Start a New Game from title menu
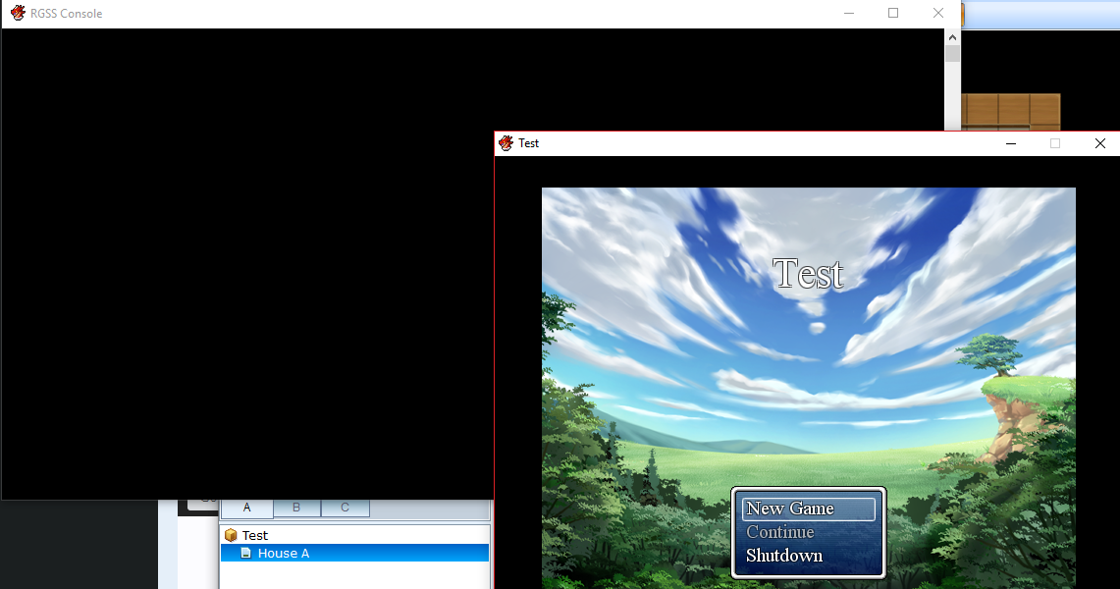 coord(808,509)
